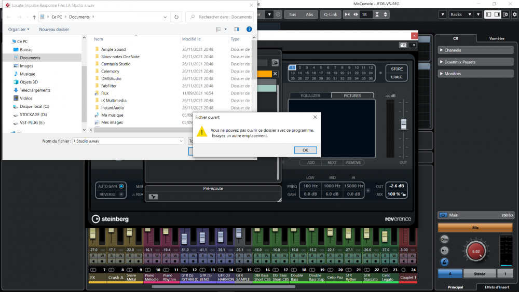The width and height of the screenshot is (519, 292).
Task: Open the FabFilter folder in the list
Action: coord(108,86)
